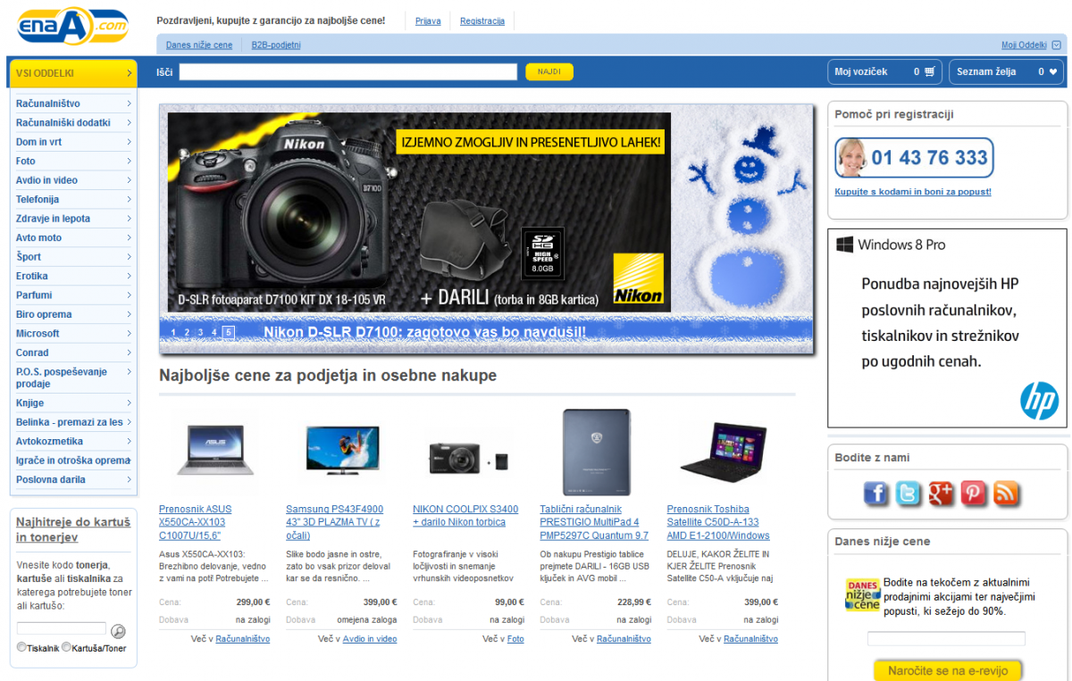Click the magnifier icon for toner search
The height and width of the screenshot is (681, 1072).
pyautogui.click(x=118, y=631)
